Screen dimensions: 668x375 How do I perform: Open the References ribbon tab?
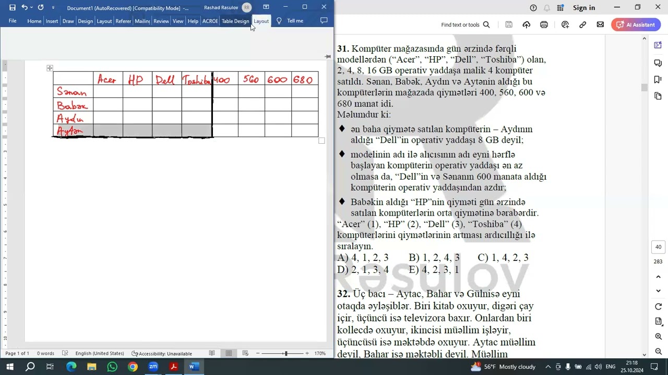coord(123,21)
